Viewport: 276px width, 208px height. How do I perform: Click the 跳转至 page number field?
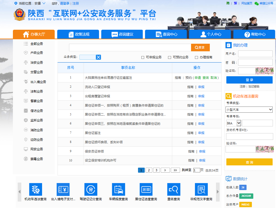click(196, 170)
